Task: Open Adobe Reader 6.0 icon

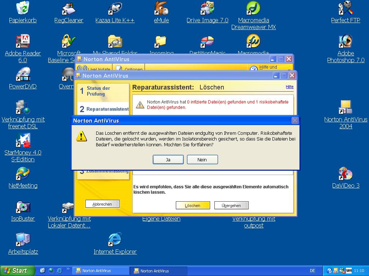Action: click(23, 49)
